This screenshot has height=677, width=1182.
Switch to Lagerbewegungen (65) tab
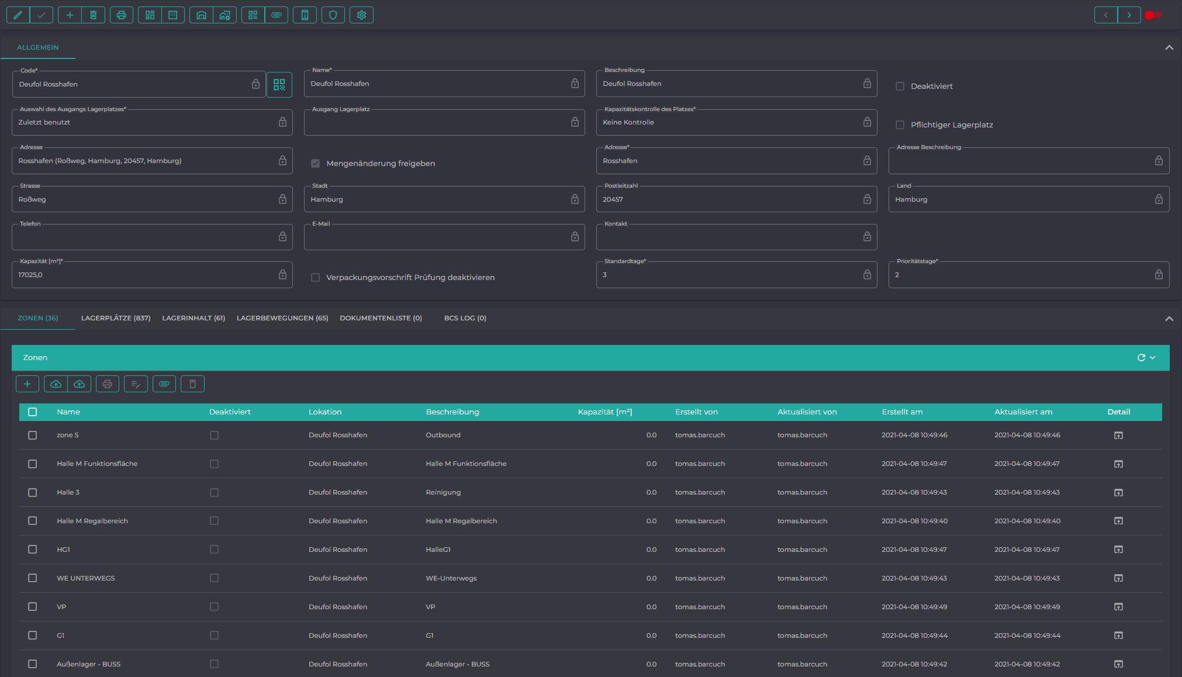pos(282,319)
